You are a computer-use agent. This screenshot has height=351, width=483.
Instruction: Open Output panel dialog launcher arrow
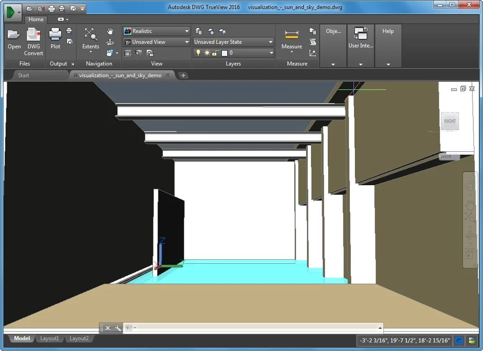click(73, 64)
